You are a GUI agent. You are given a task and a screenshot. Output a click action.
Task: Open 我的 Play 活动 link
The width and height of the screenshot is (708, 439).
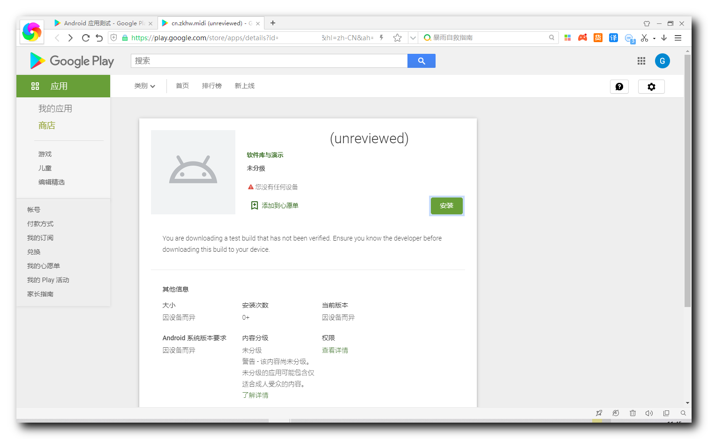[x=48, y=280]
